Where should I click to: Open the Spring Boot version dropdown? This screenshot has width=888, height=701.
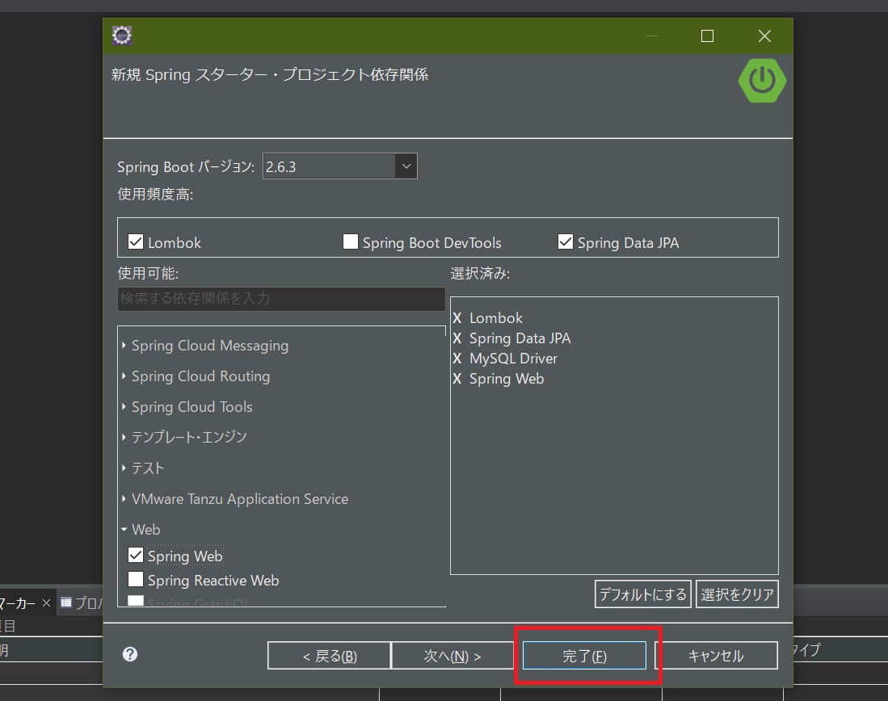pos(406,166)
